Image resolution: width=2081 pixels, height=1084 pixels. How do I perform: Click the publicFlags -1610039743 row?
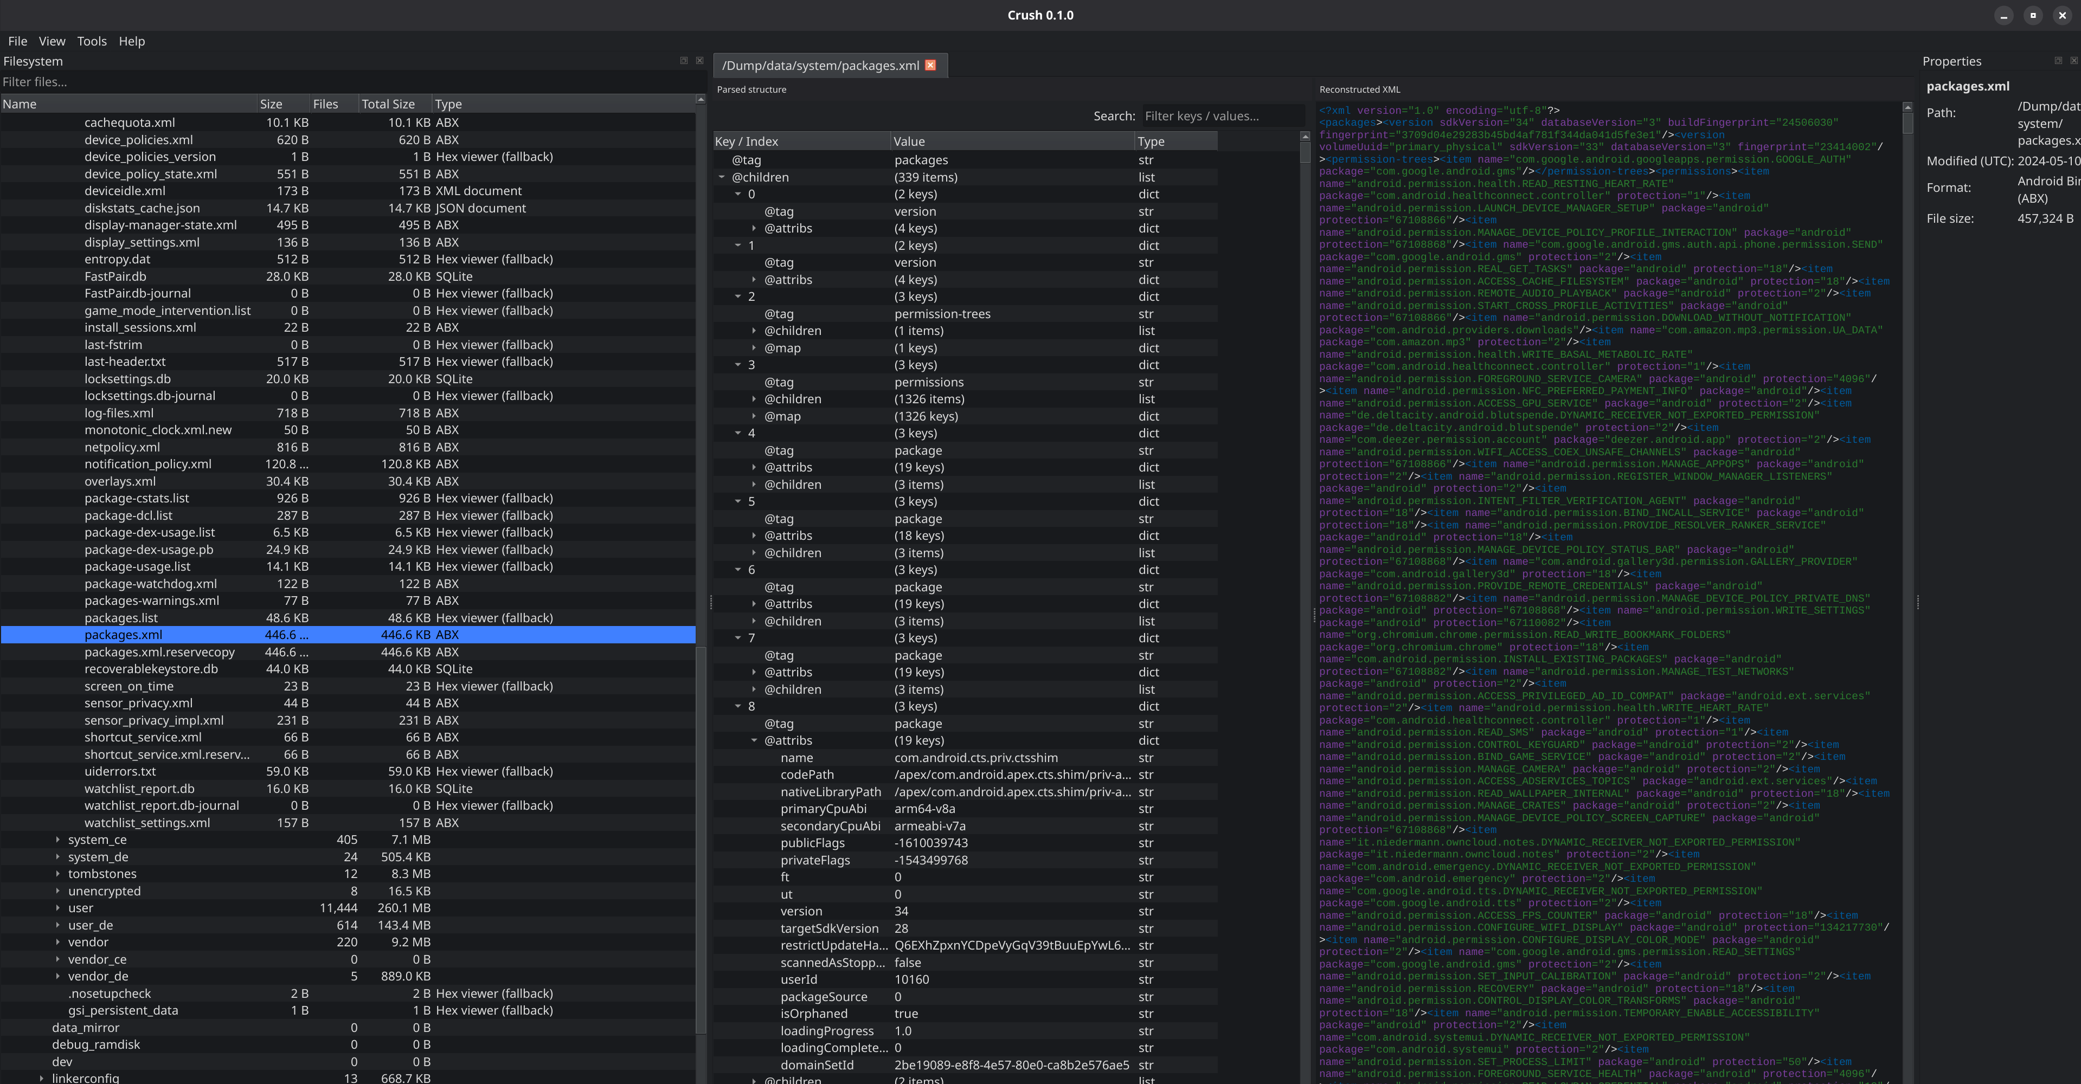[965, 842]
